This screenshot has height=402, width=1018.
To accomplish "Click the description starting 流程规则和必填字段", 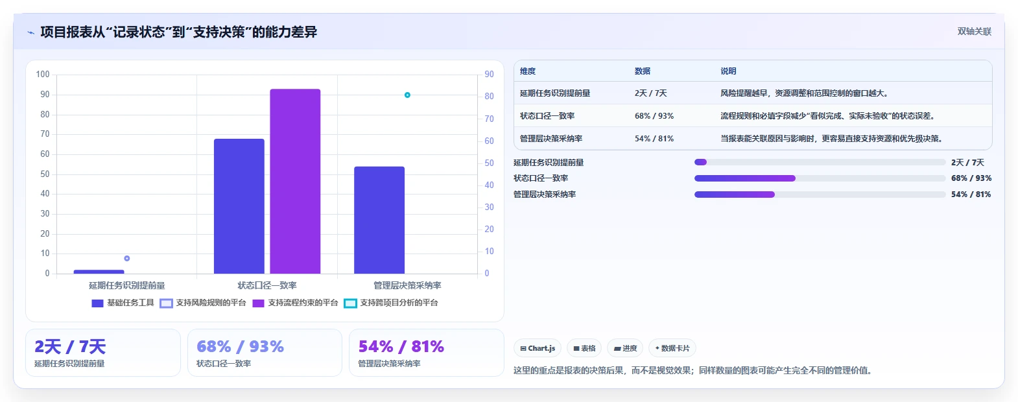I will pyautogui.click(x=828, y=116).
